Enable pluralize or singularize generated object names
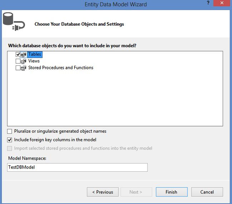Image resolution: width=232 pixels, height=204 pixels. tap(10, 131)
